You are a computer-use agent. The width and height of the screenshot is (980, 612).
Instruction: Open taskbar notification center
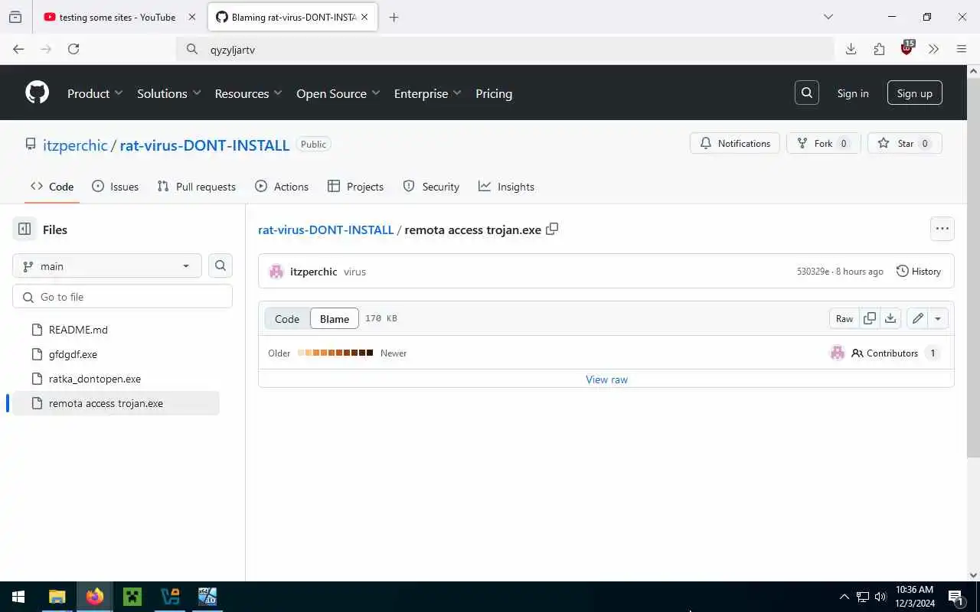click(x=955, y=597)
